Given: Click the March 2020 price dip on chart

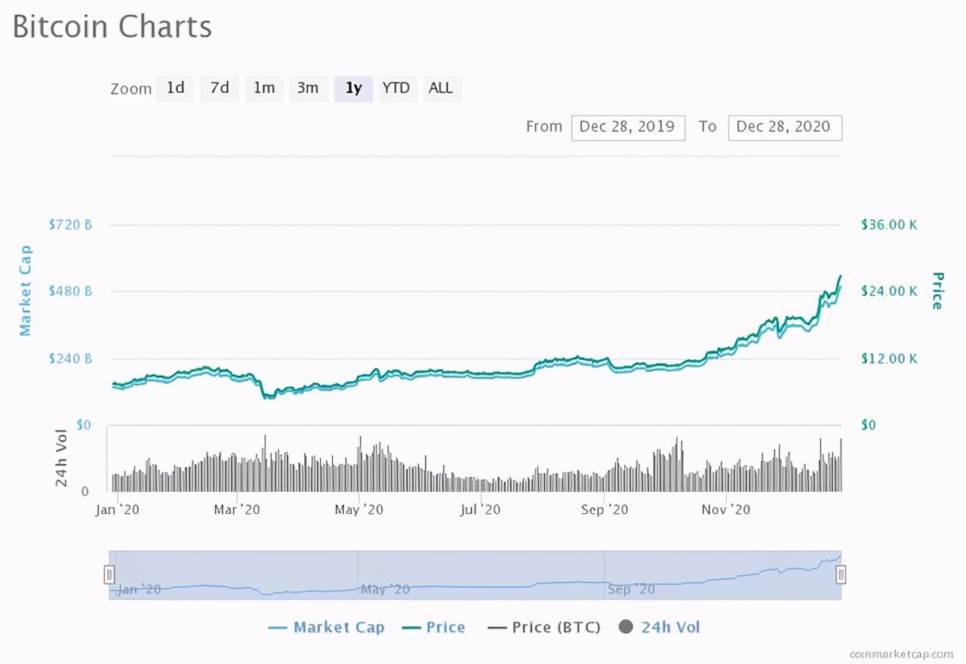Looking at the screenshot, I should click(266, 395).
